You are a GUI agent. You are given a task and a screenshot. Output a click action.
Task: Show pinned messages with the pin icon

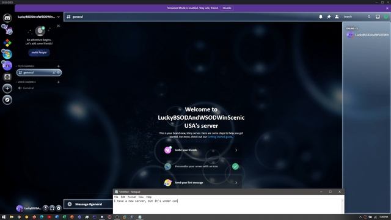tap(329, 16)
